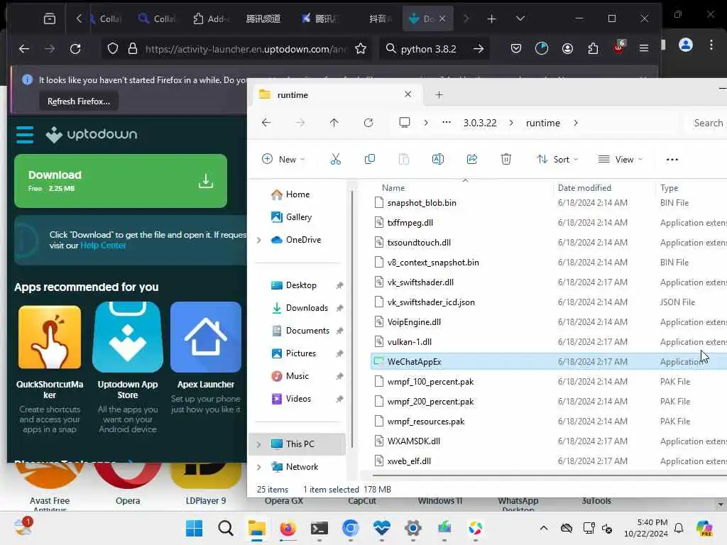Image resolution: width=727 pixels, height=545 pixels.
Task: Open Windows Start menu
Action: pos(194,528)
